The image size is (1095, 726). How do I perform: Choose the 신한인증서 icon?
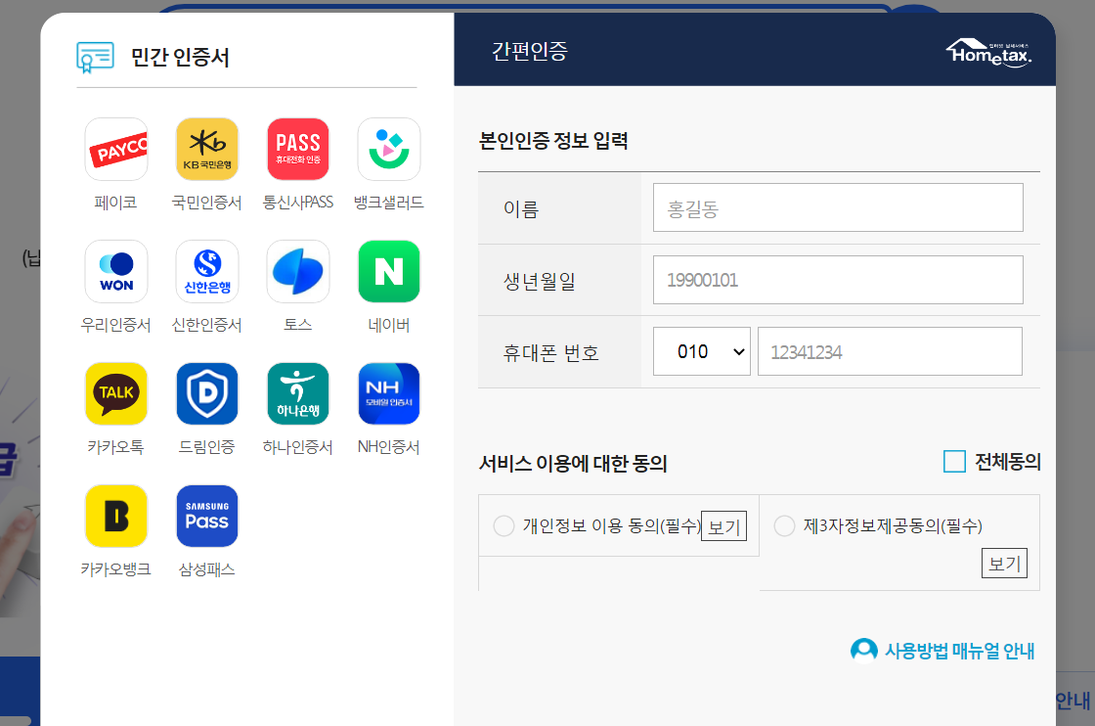(x=206, y=271)
